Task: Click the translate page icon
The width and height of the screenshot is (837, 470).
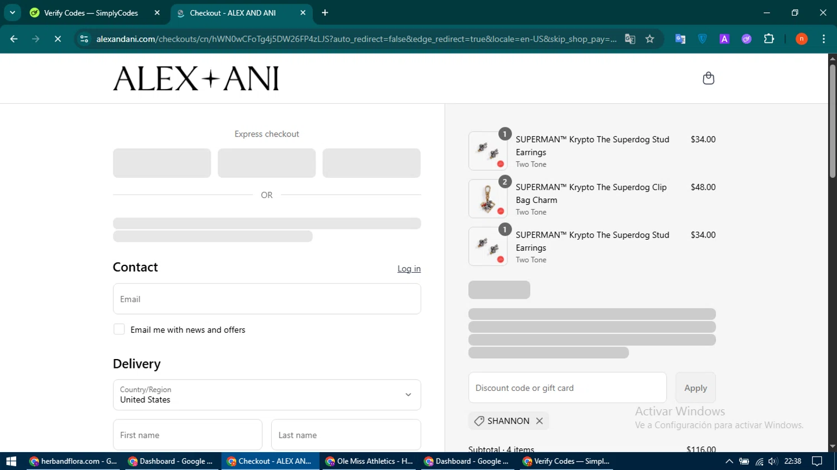Action: coord(630,39)
